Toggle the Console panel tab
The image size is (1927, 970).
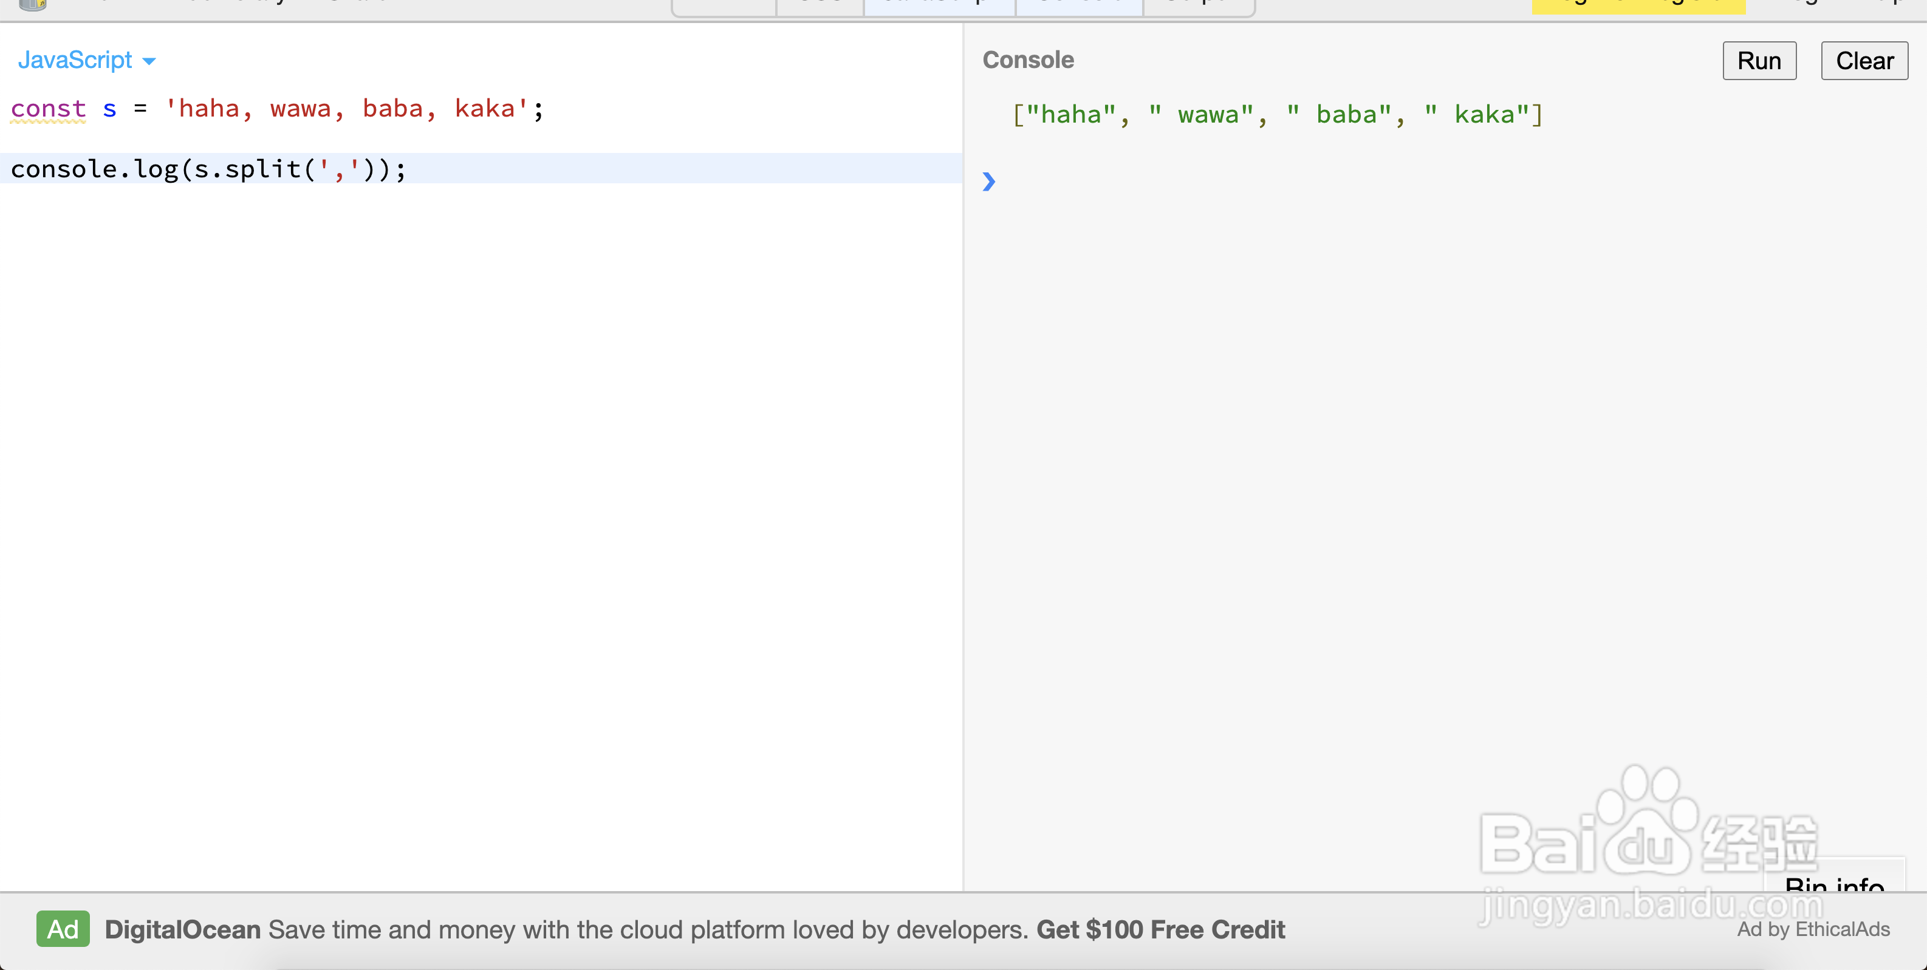point(1079,6)
